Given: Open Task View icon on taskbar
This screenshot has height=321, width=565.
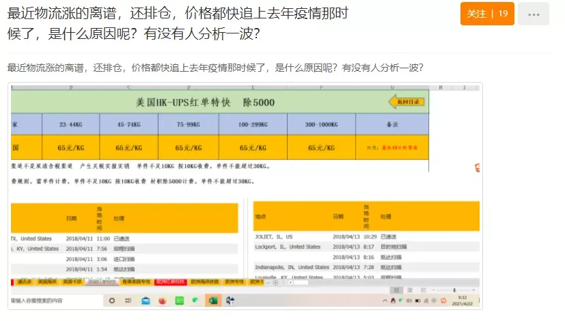Looking at the screenshot, I should tap(128, 301).
